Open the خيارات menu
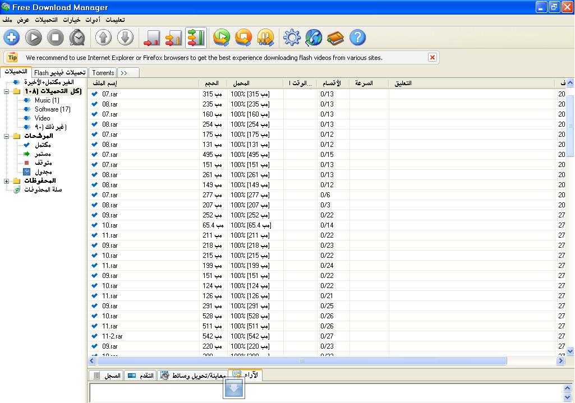 coord(71,20)
